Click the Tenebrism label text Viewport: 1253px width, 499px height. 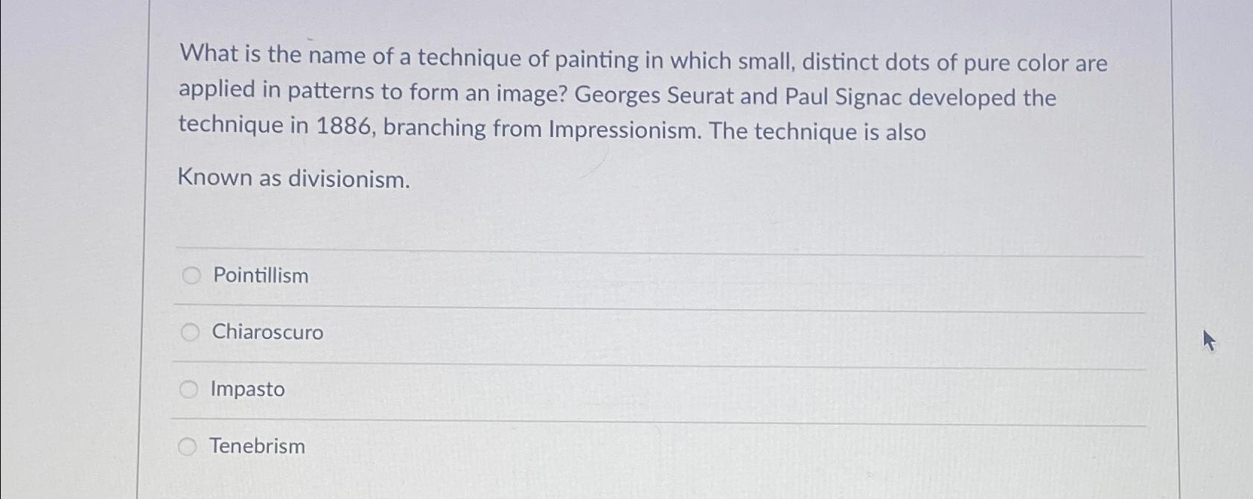tap(256, 446)
